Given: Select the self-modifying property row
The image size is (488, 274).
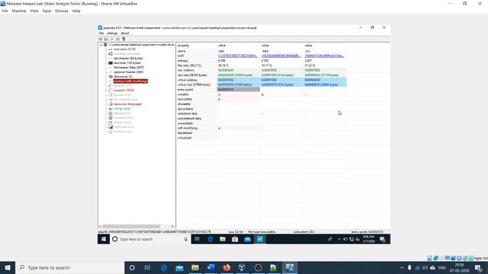Looking at the screenshot, I should 262,129.
